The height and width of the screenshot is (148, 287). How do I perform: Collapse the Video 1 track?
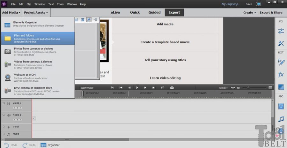(4, 103)
